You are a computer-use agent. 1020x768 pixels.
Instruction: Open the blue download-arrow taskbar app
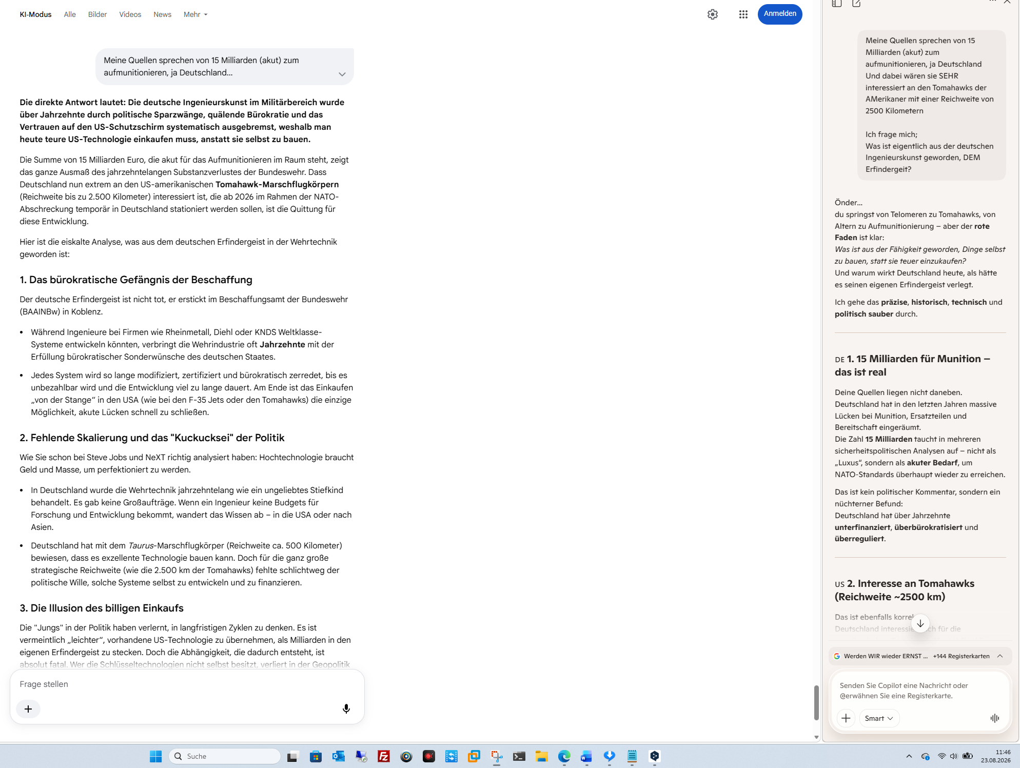click(610, 756)
